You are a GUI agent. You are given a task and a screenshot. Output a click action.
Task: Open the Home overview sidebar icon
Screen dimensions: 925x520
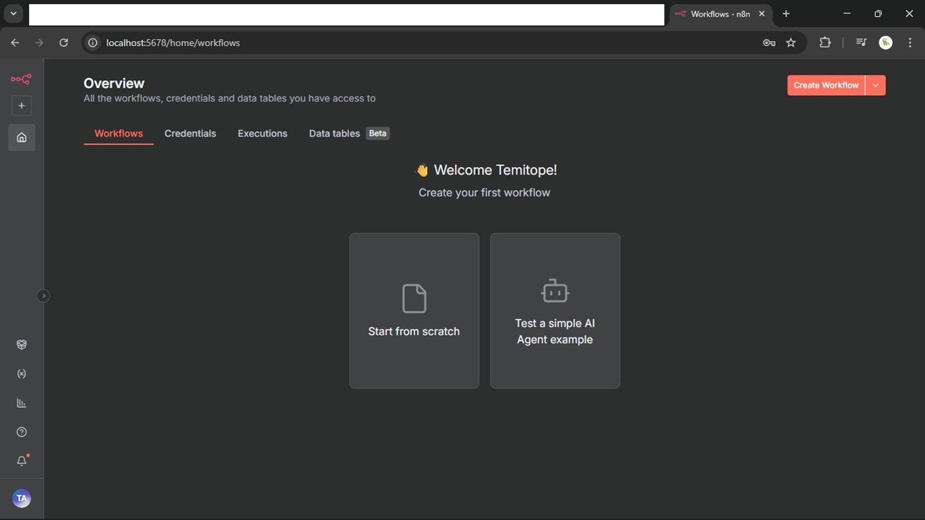click(x=21, y=137)
